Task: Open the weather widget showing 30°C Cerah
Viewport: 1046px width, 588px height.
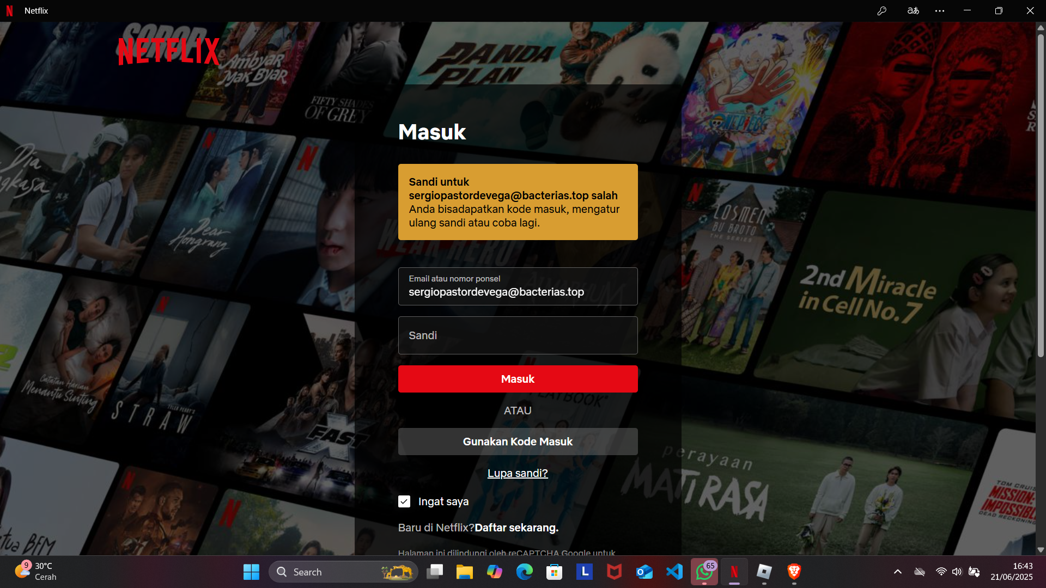Action: pos(36,572)
